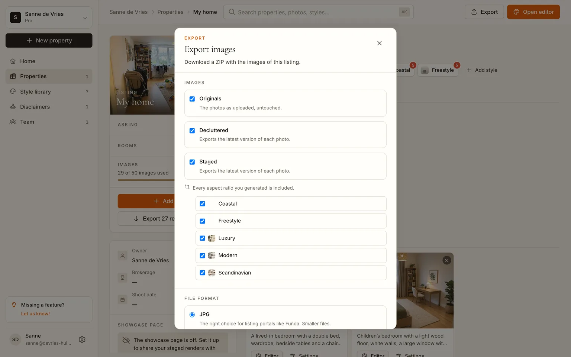
Task: Click the Team people icon
Action: pos(13,122)
